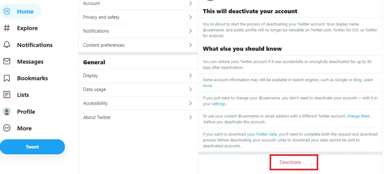This screenshot has width=389, height=174.
Task: Open the Lists document icon
Action: tap(7, 95)
